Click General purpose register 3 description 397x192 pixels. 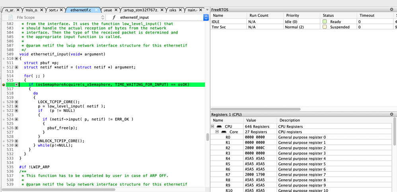(x=302, y=153)
